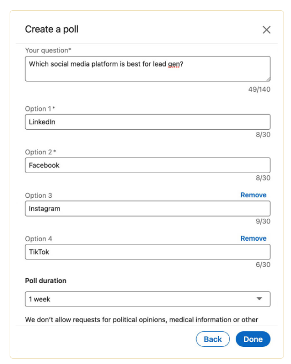Screen dimensions: 291x364
Task: Click the "Your question*" label
Action: pos(48,50)
